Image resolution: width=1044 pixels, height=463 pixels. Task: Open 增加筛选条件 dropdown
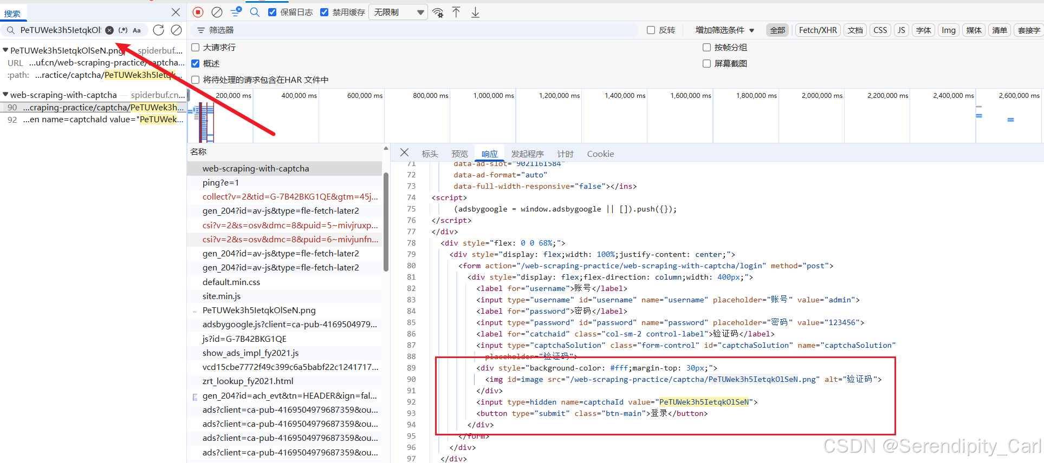(724, 30)
